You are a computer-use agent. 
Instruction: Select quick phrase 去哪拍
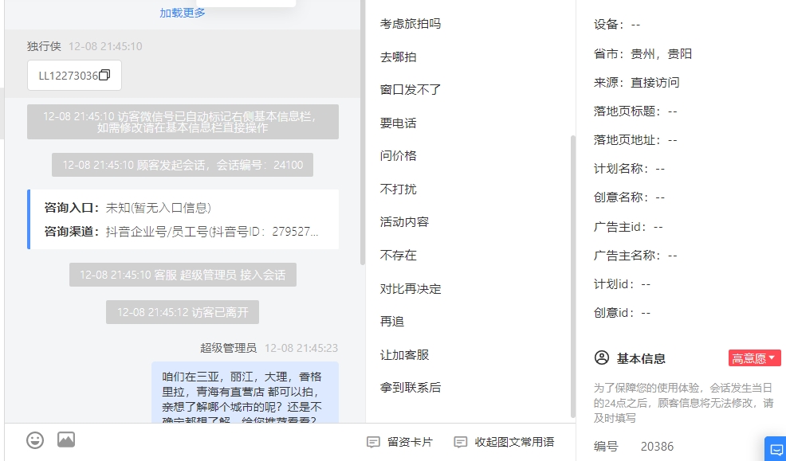coord(399,57)
